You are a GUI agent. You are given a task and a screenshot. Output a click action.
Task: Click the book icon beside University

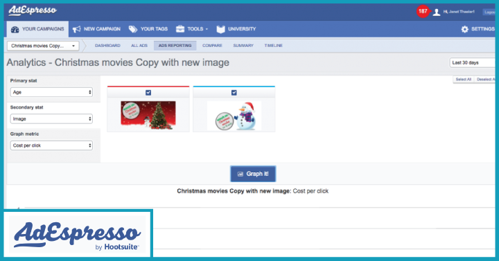tap(220, 29)
